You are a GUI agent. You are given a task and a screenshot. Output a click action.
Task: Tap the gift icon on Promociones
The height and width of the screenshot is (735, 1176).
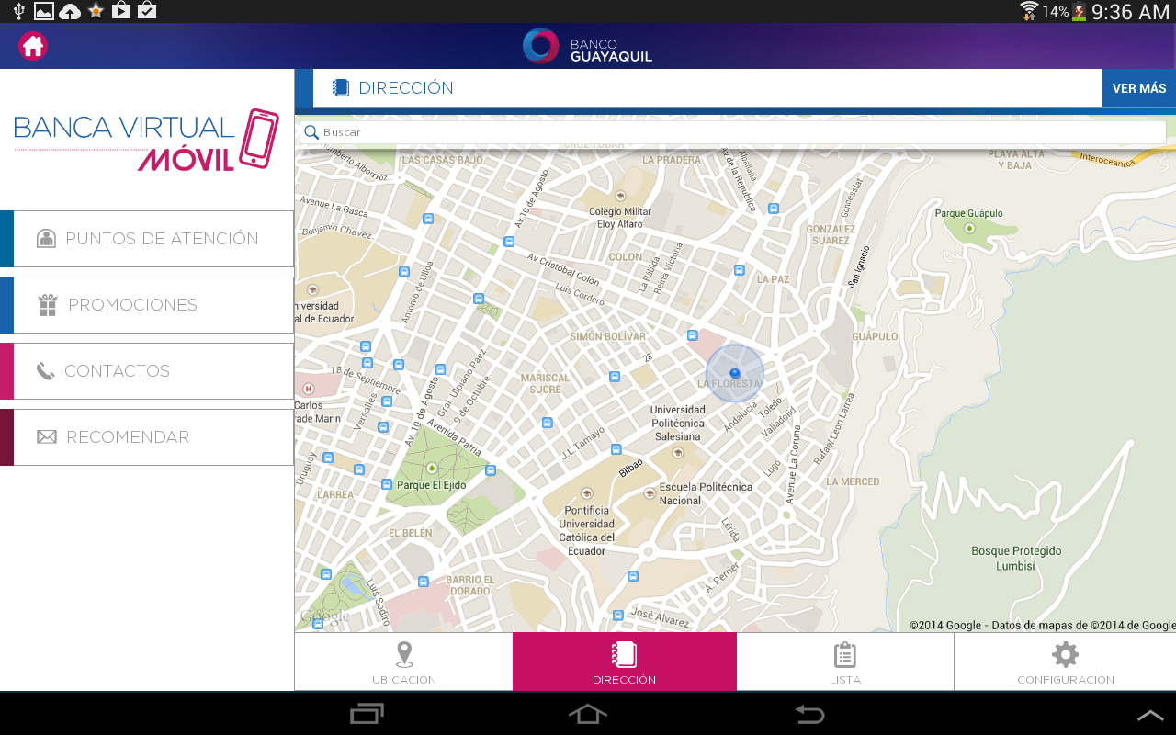(48, 305)
